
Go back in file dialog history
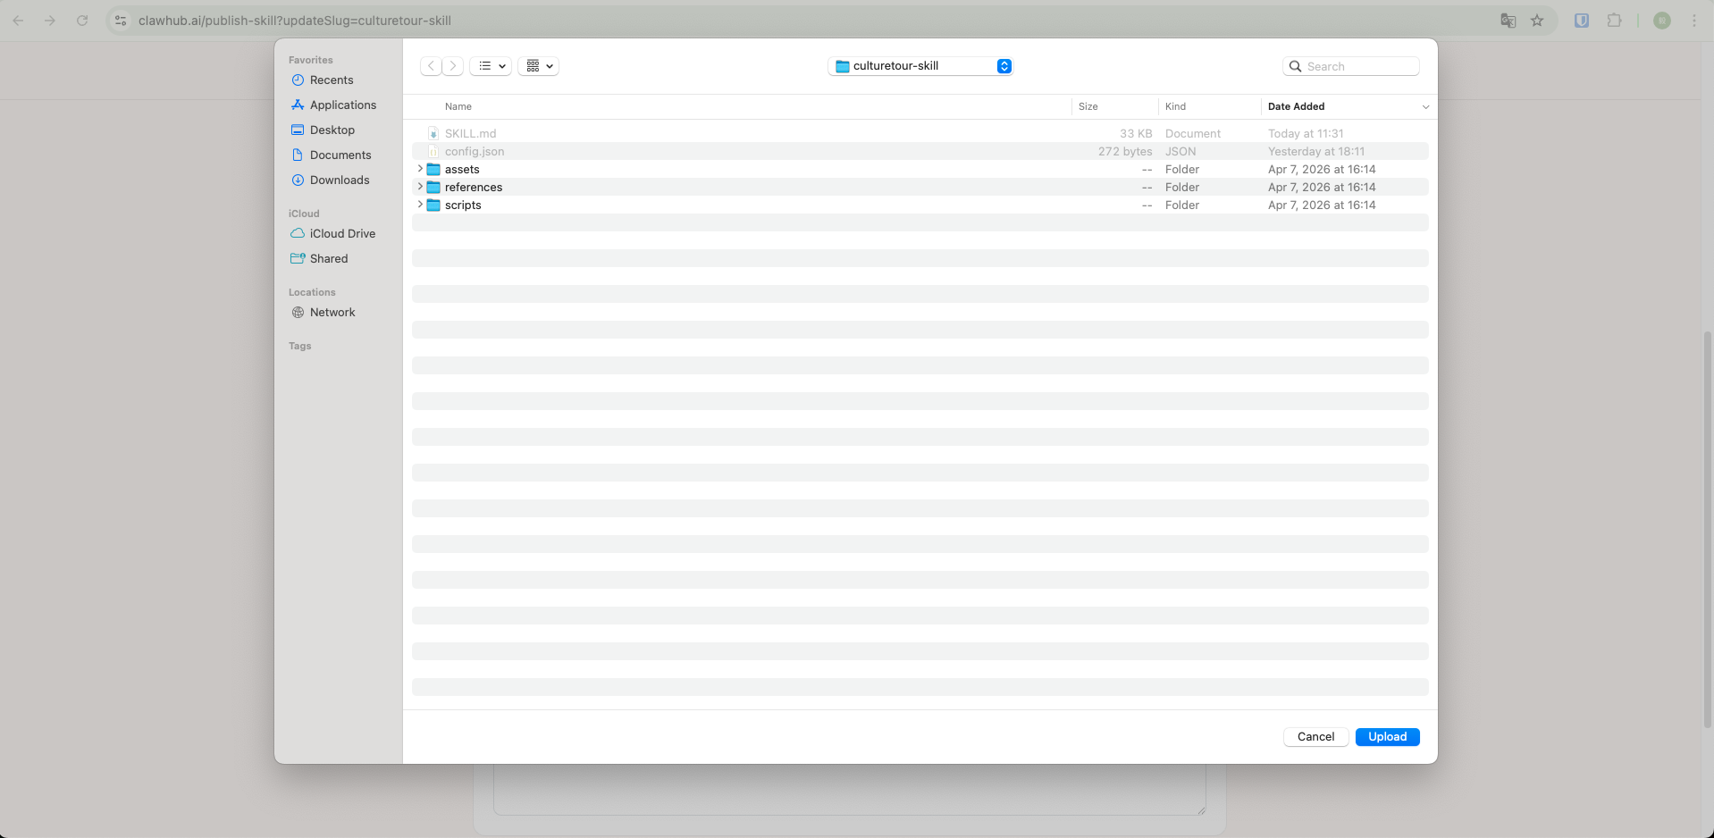click(431, 66)
